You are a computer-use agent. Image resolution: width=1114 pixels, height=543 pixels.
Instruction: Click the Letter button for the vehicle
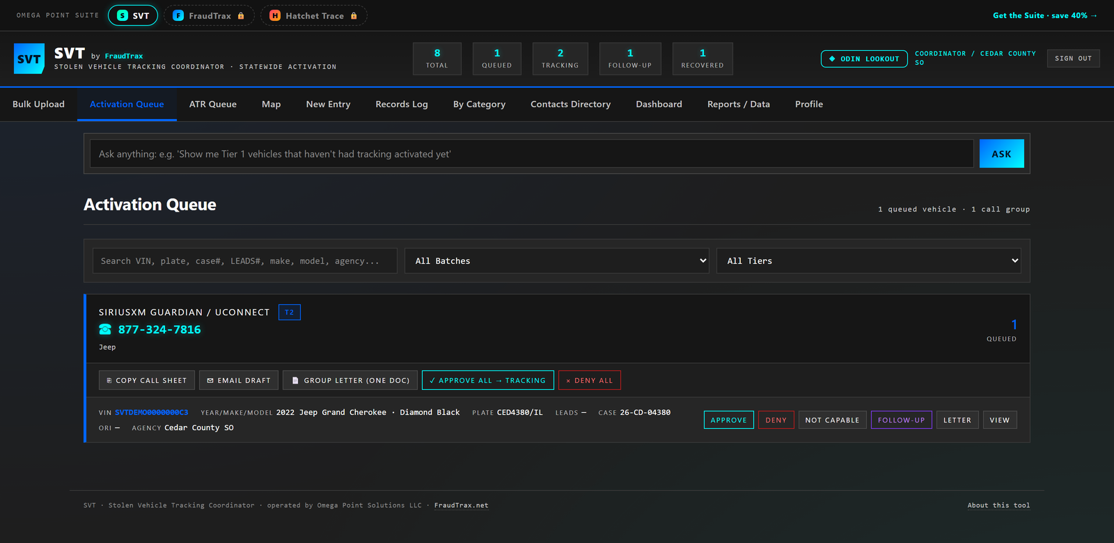click(957, 420)
